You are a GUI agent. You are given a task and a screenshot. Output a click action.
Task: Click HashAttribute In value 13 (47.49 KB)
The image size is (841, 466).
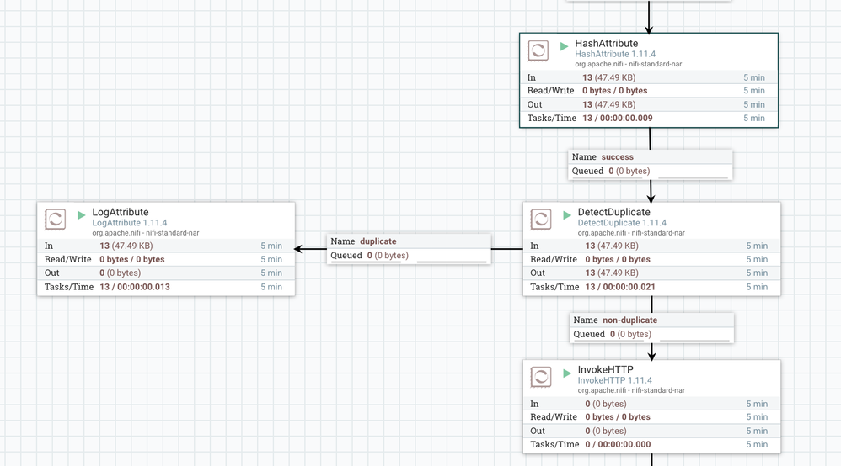click(x=608, y=77)
